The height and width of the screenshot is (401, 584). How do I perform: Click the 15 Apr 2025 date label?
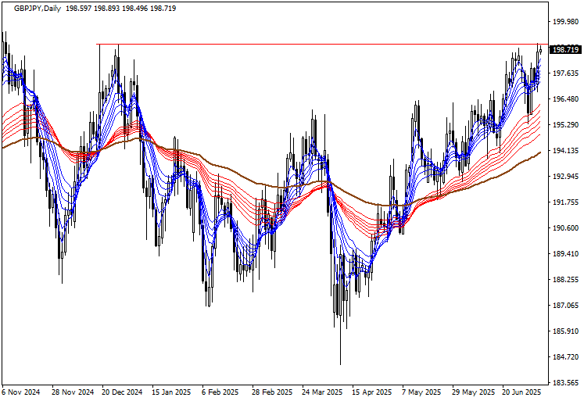pyautogui.click(x=371, y=392)
